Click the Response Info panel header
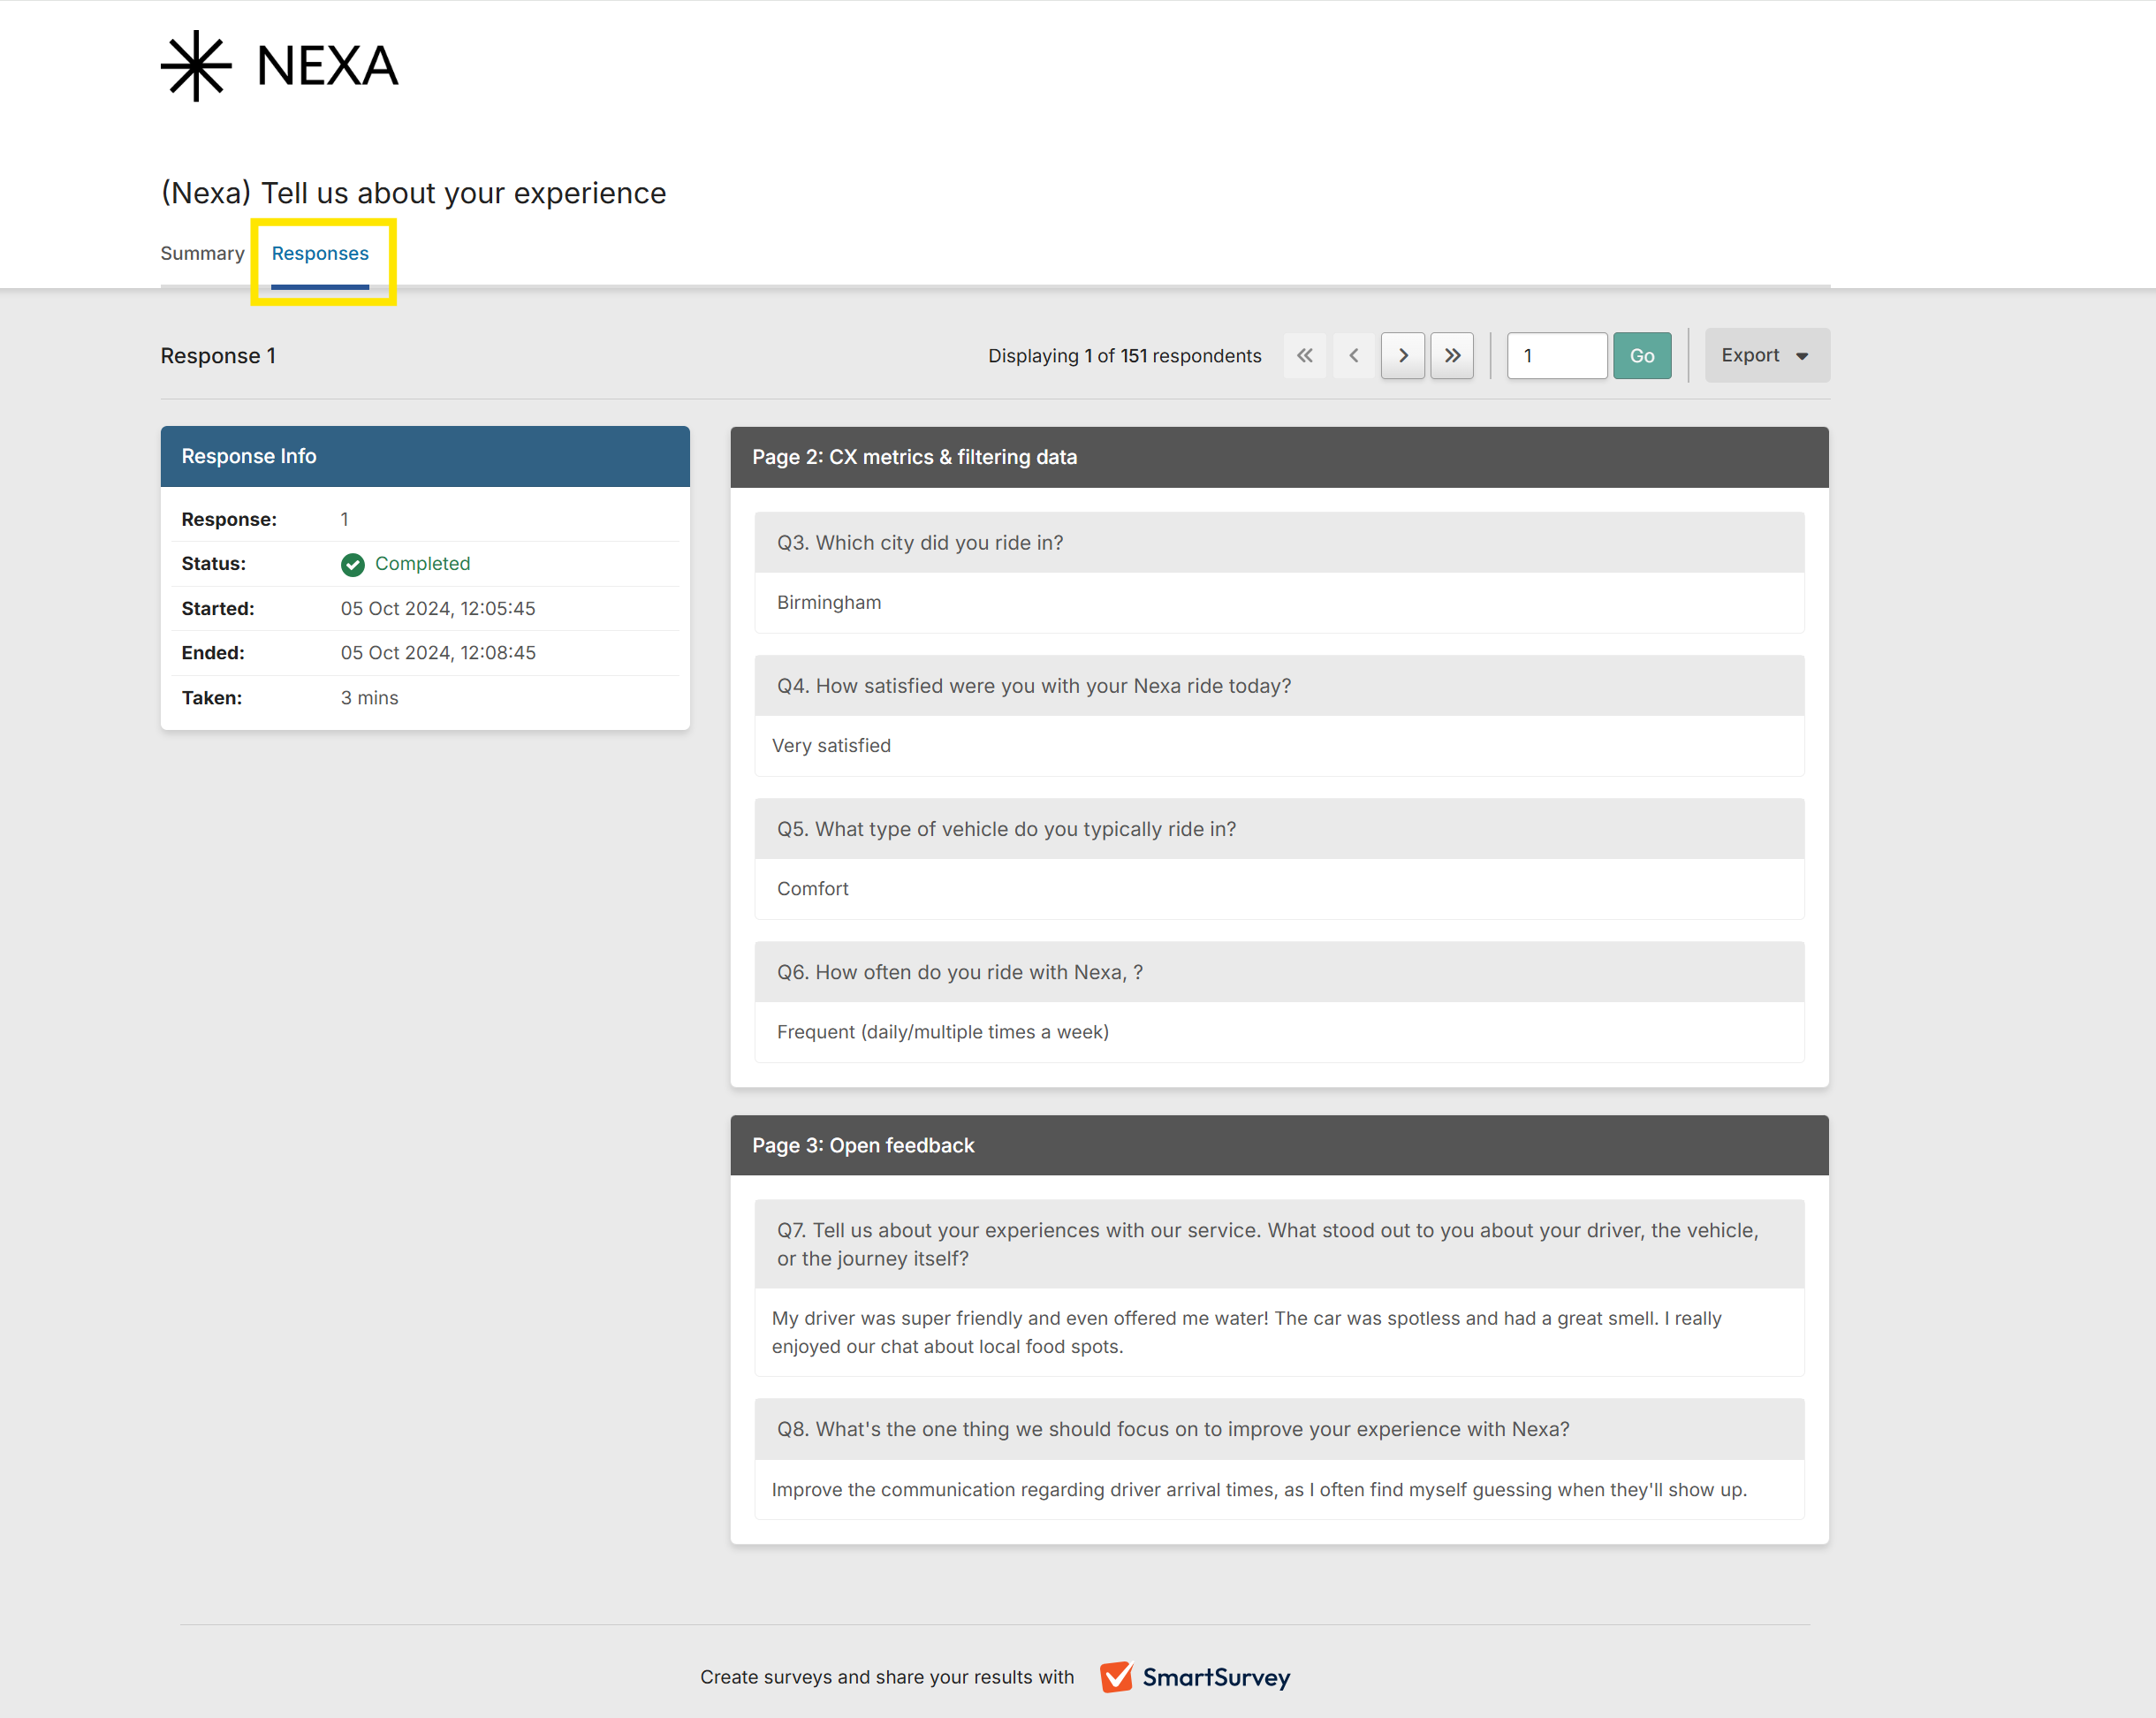2156x1718 pixels. click(425, 456)
